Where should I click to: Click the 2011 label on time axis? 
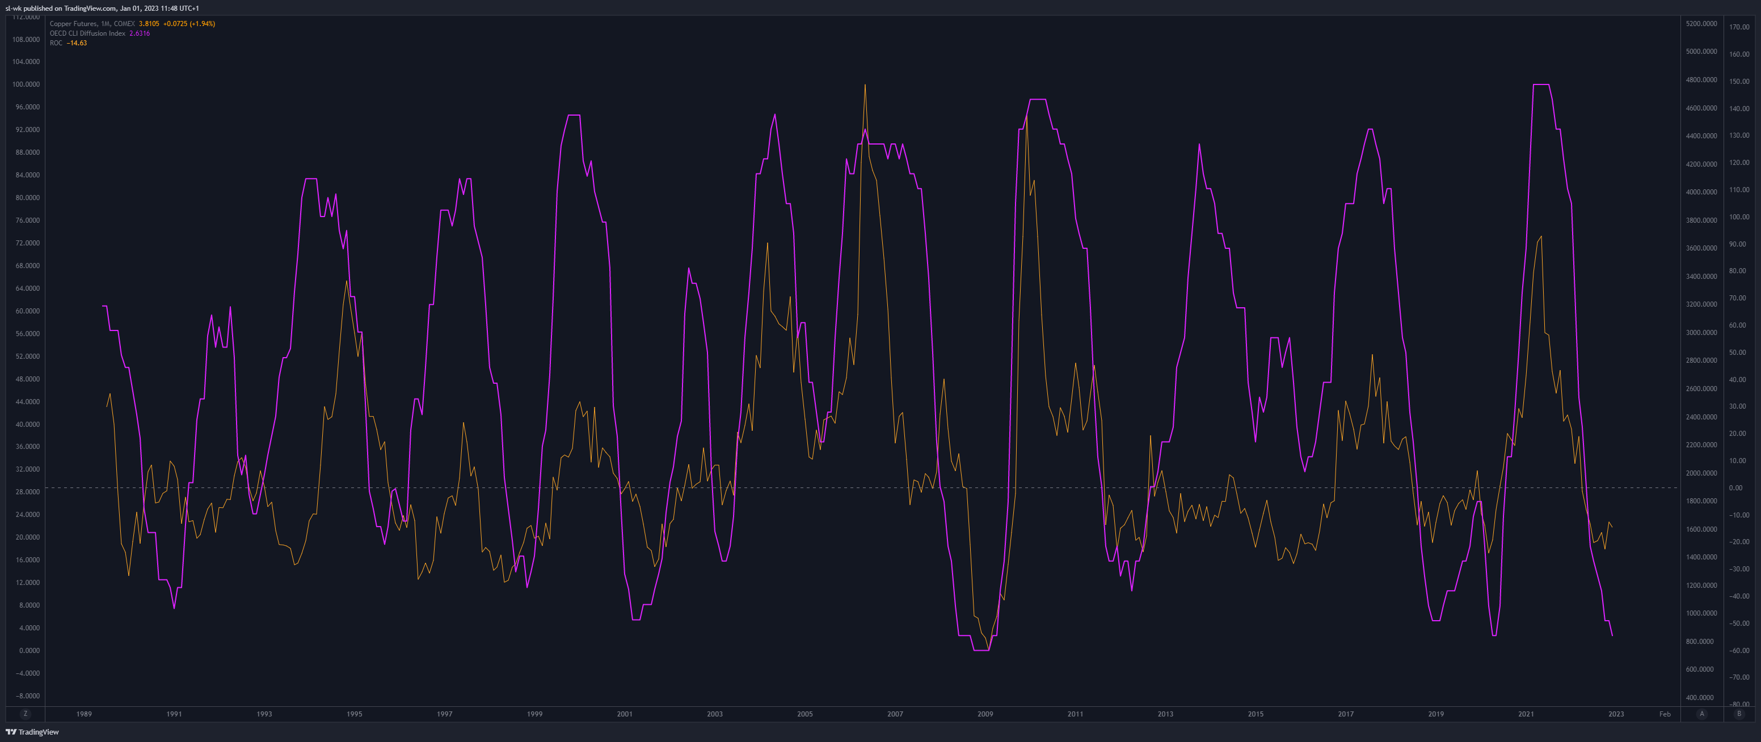pos(1075,714)
